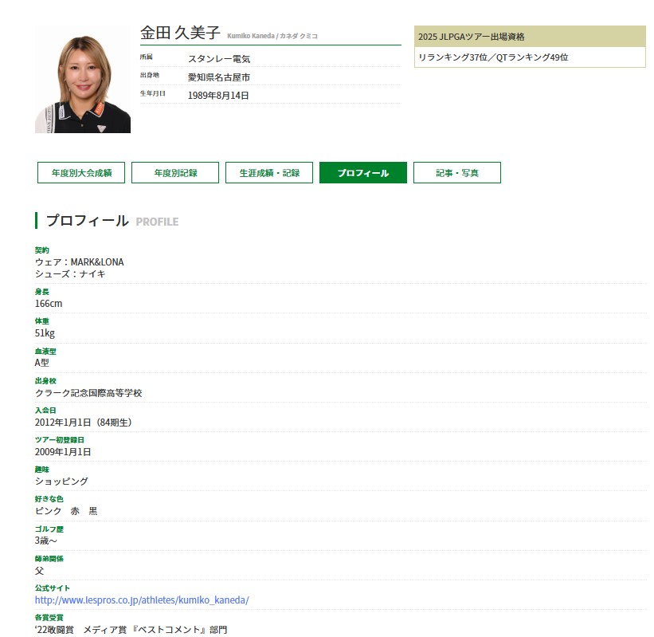Click the ゴルフ歴 field label
654x637 pixels.
[x=49, y=529]
